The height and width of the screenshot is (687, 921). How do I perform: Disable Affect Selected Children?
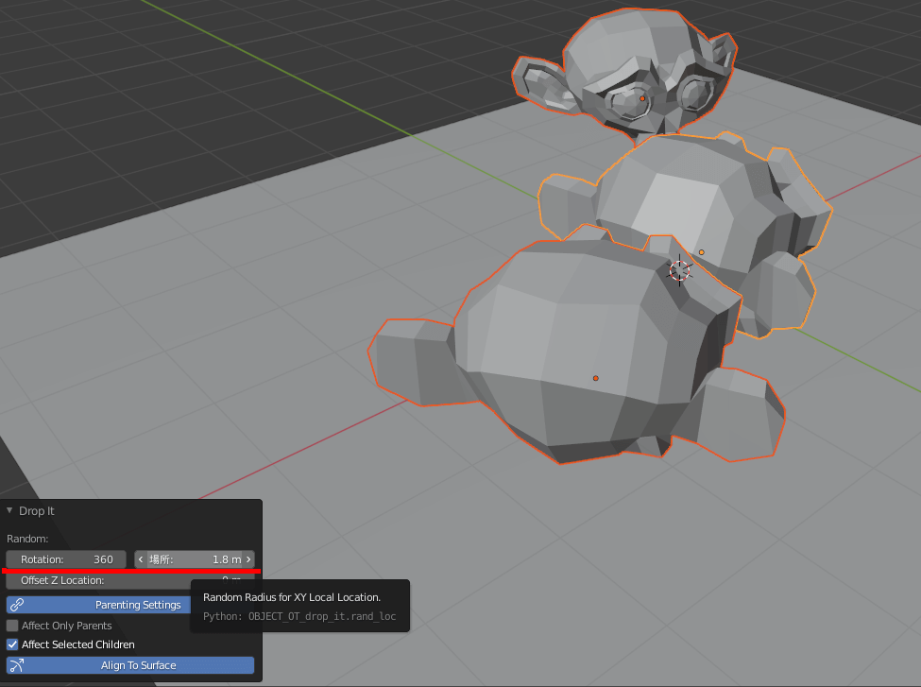[12, 644]
